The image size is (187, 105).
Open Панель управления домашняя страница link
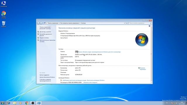[x=45, y=28]
